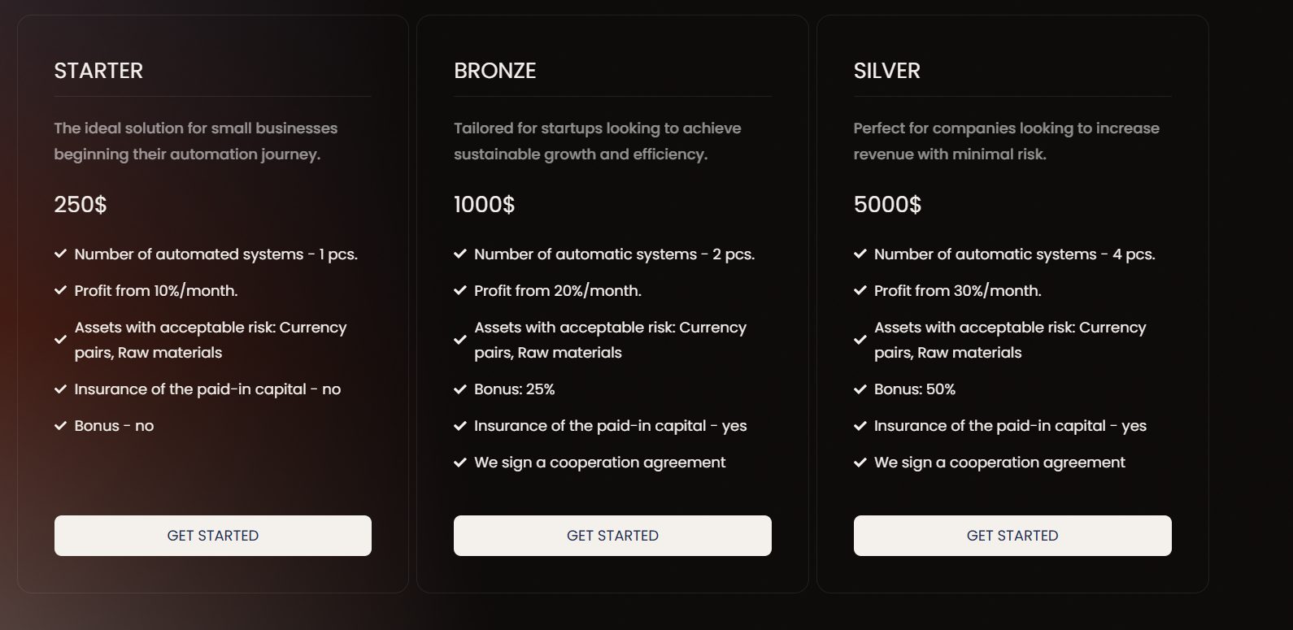Click Bronze cooperation agreement checkmark
This screenshot has width=1293, height=630.
(460, 463)
